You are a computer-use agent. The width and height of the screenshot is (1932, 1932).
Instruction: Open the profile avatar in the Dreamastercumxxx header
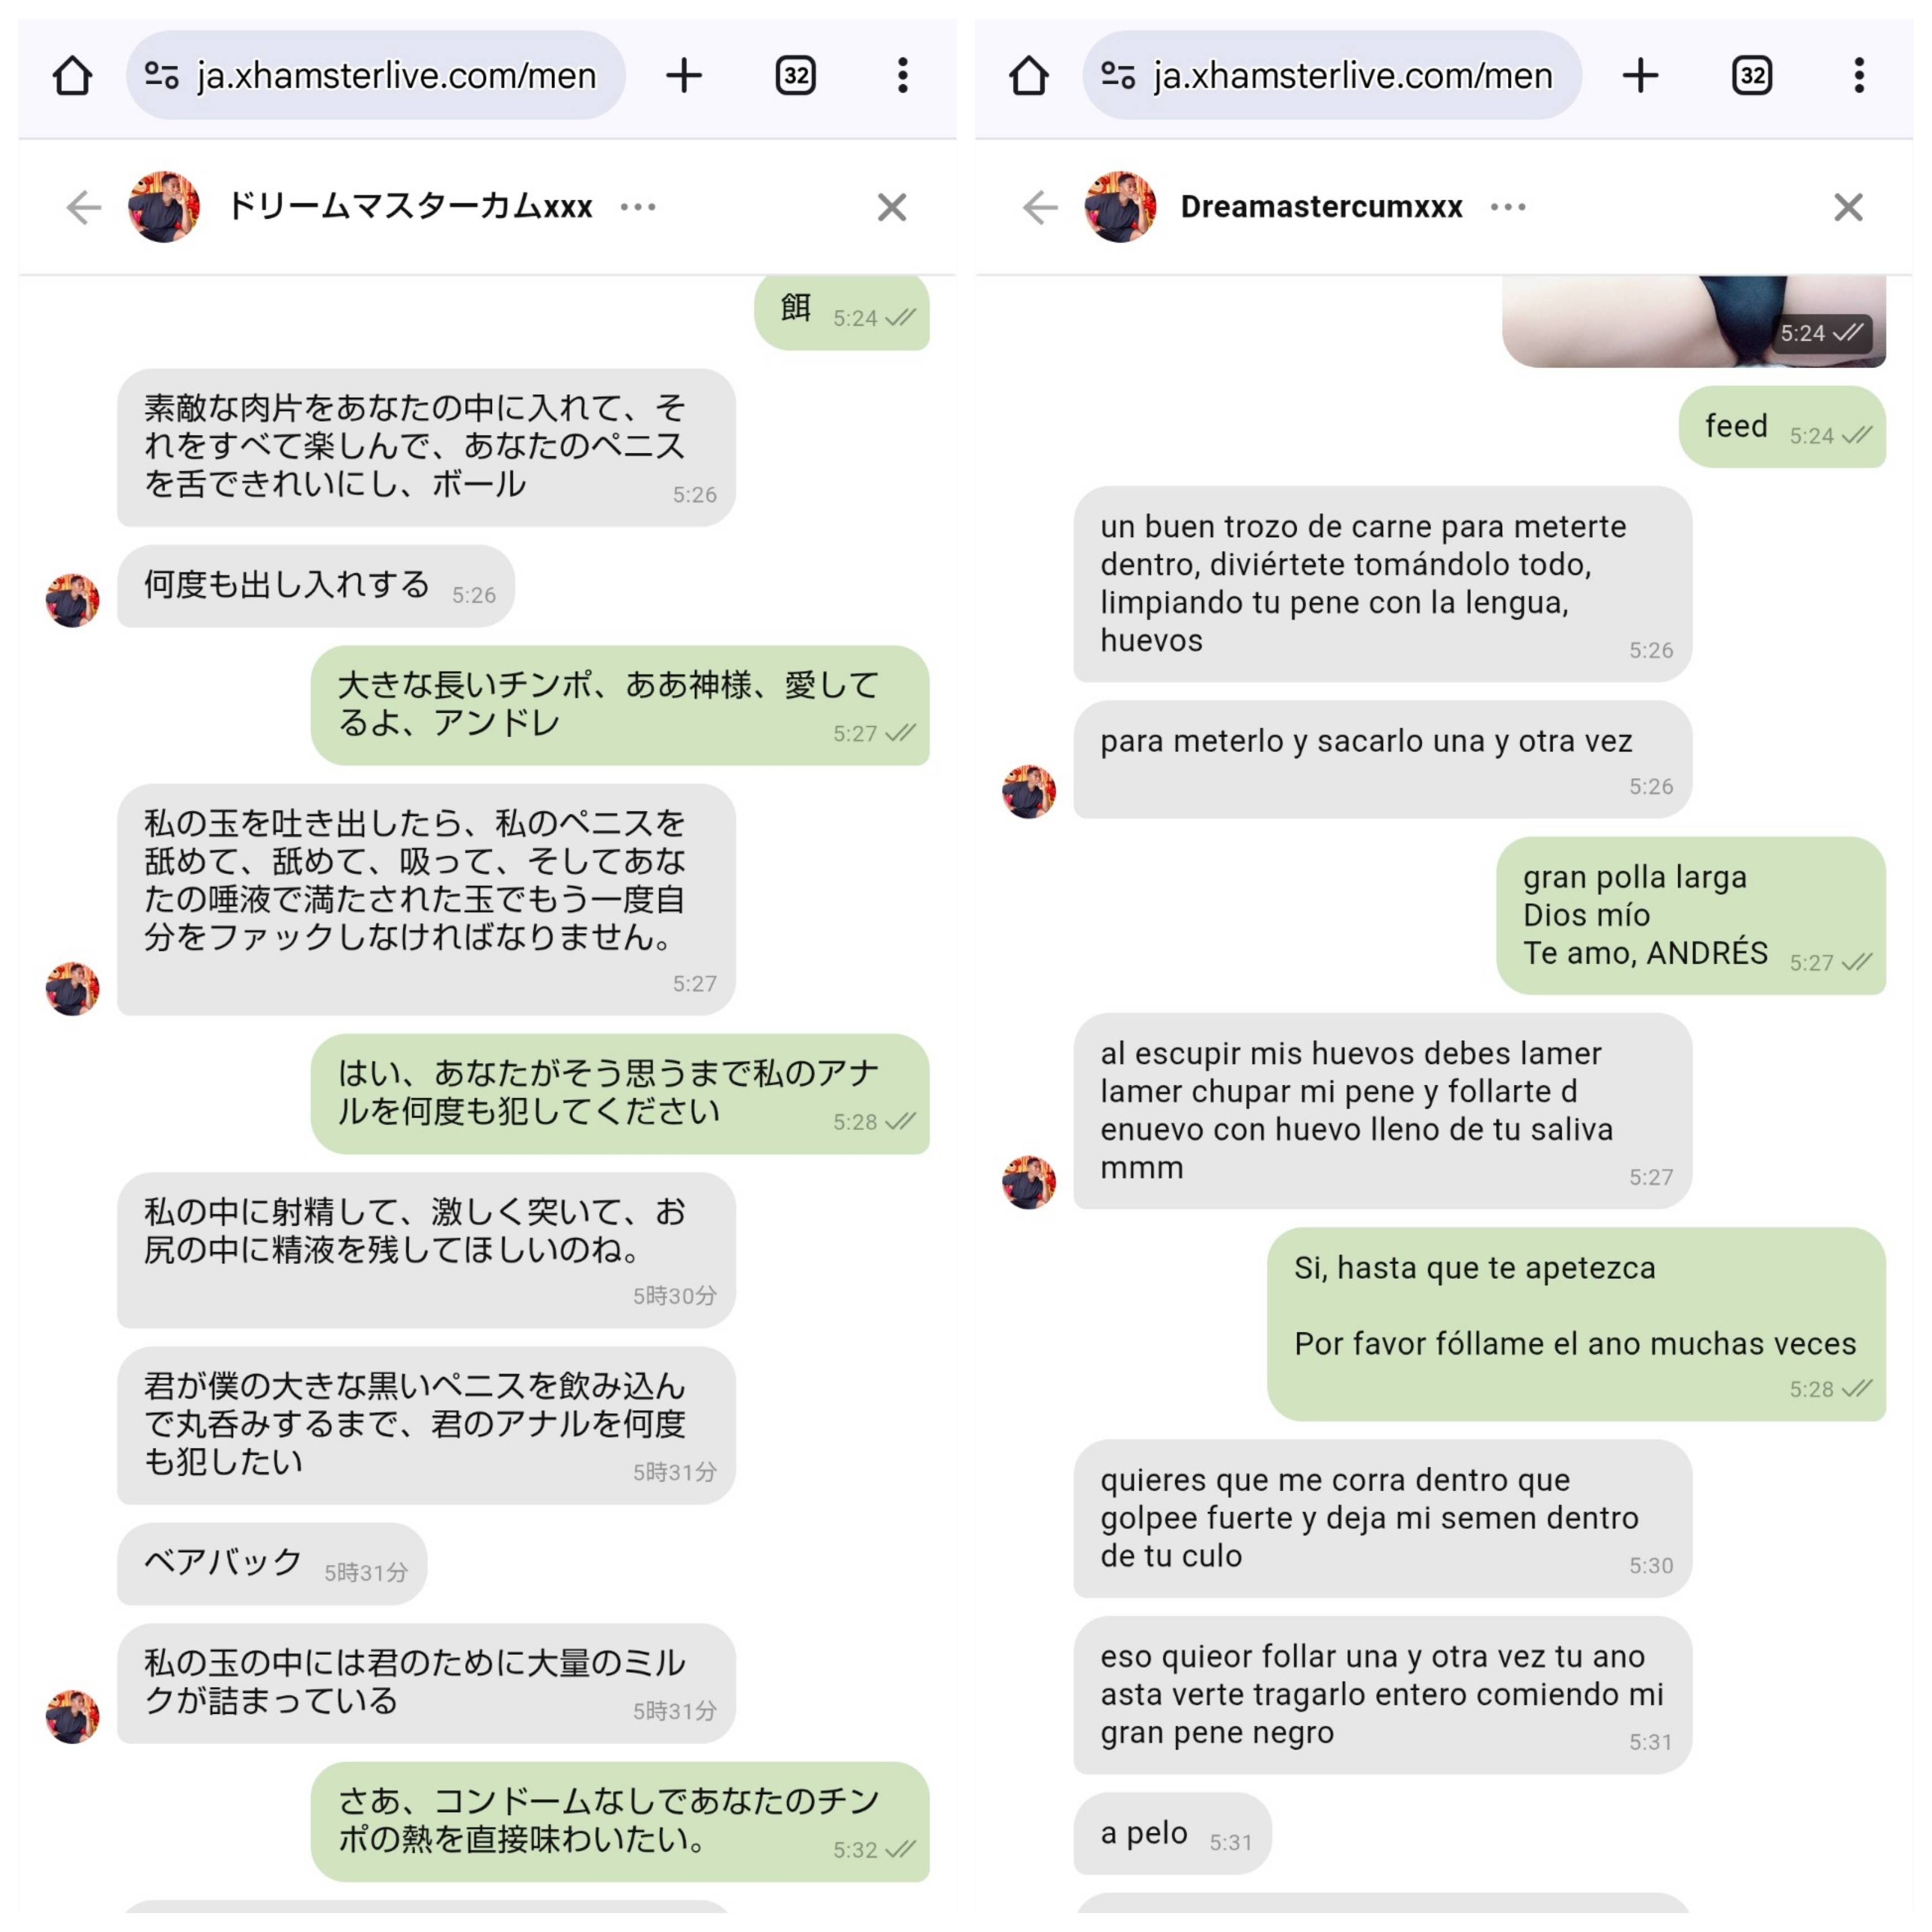coord(1120,207)
